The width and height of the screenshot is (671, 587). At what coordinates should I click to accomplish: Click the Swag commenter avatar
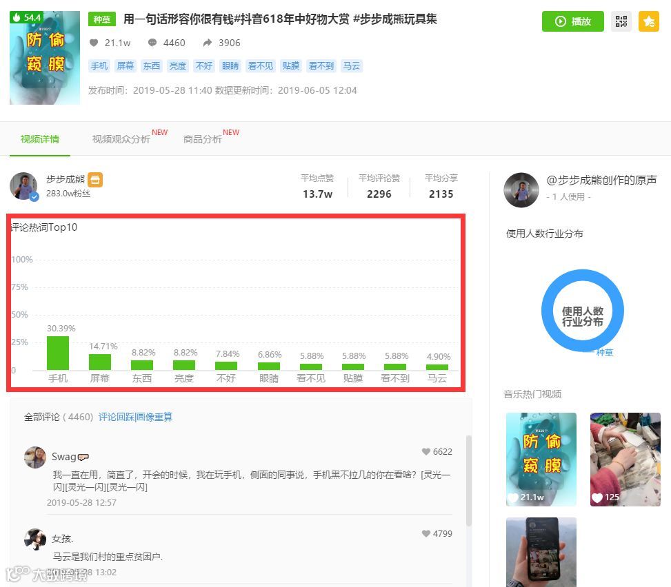pos(35,457)
